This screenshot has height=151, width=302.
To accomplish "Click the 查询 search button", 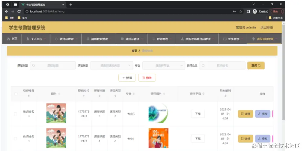I will 256,66.
